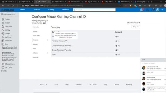Image resolution: width=166 pixels, height=93 pixels.
Task: Click the Roblox search field
Action: 94,10
